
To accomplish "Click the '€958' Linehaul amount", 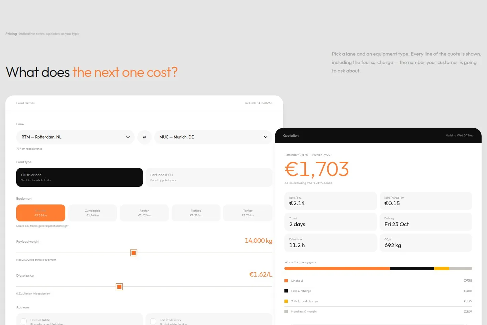I will click(x=468, y=281).
